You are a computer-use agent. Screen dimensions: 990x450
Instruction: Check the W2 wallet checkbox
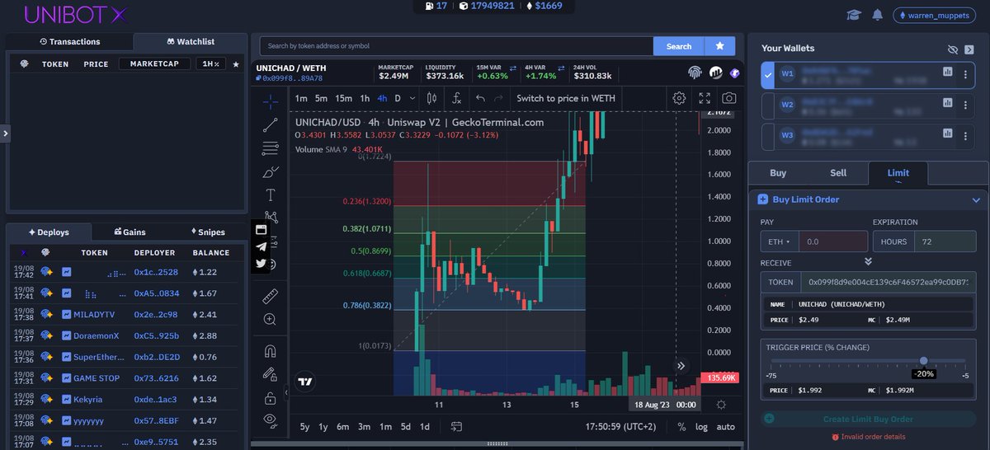[x=769, y=105]
